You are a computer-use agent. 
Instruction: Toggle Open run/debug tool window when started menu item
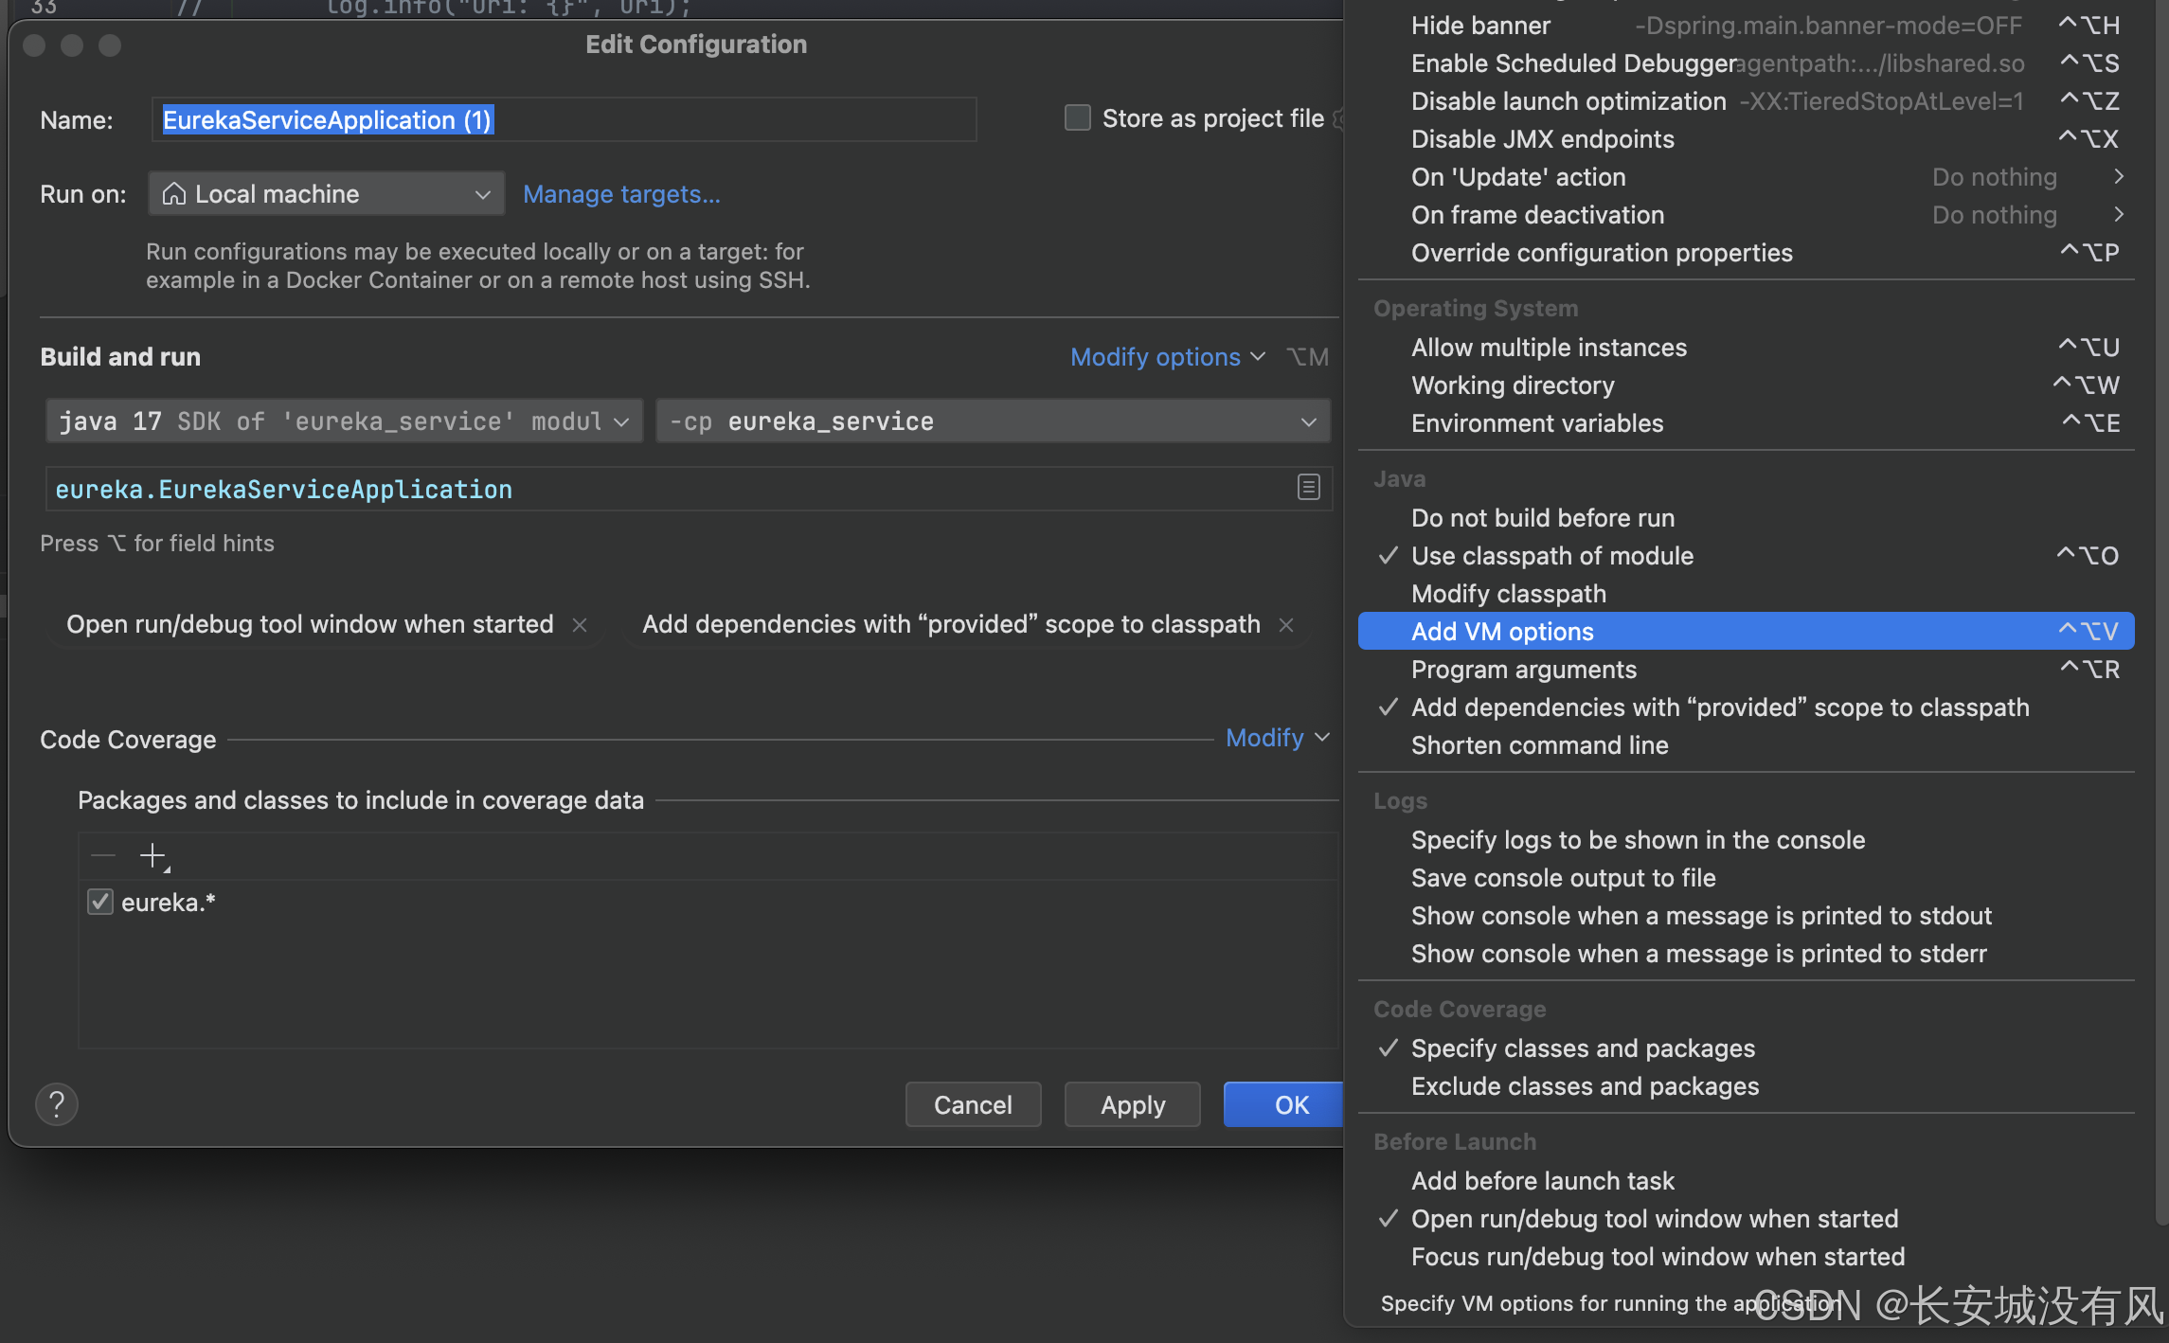(1746, 1219)
